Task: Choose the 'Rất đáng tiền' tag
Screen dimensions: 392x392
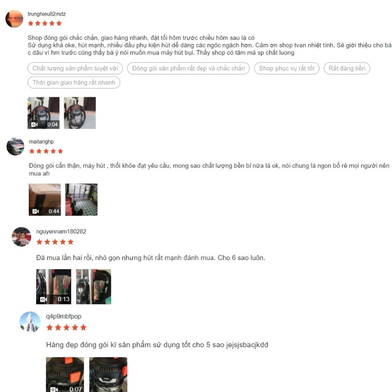Action: click(x=347, y=68)
